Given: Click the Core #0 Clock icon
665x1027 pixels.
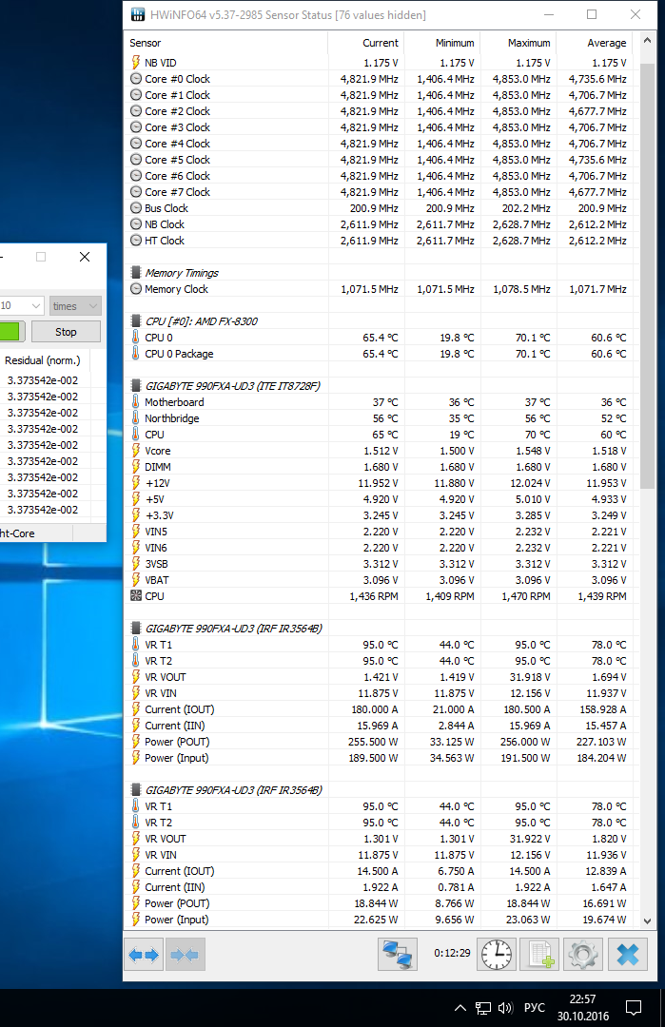Looking at the screenshot, I should [136, 79].
